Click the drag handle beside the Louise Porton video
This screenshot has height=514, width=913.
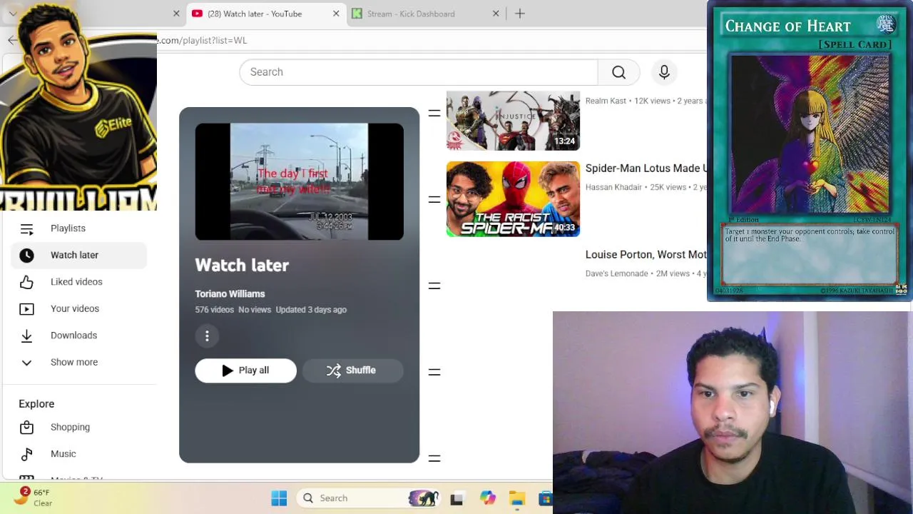click(x=434, y=286)
